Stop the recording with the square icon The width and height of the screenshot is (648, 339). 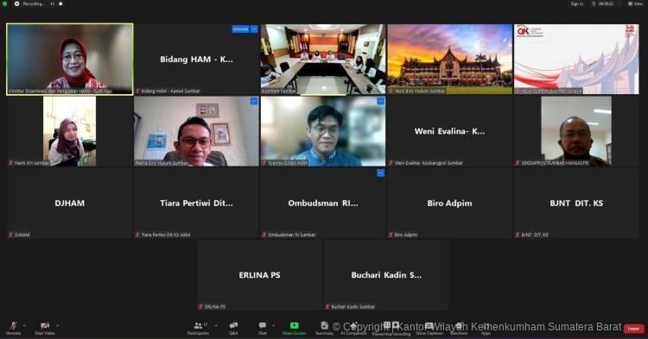click(60, 3)
